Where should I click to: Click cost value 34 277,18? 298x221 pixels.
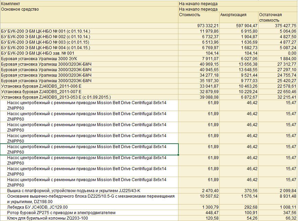[x=199, y=75]
